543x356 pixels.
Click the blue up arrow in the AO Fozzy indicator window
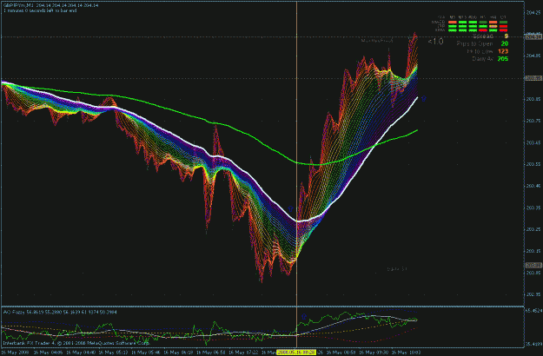(x=304, y=316)
